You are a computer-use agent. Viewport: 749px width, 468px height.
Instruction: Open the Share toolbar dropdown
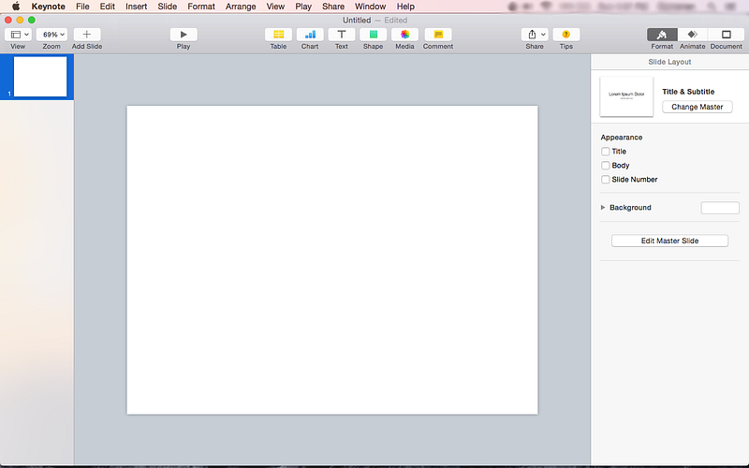(535, 35)
